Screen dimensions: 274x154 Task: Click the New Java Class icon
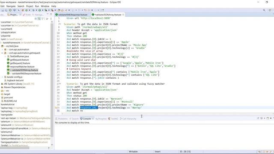pyautogui.click(x=27, y=10)
